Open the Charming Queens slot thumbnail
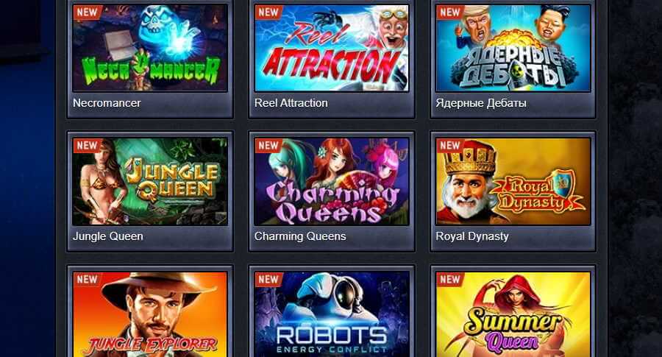 point(332,181)
